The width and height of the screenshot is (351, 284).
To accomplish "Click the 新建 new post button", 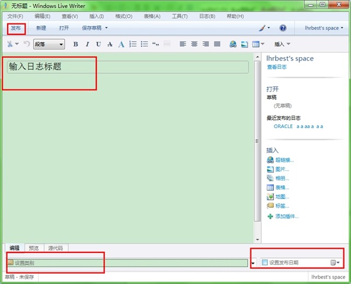I will [41, 28].
